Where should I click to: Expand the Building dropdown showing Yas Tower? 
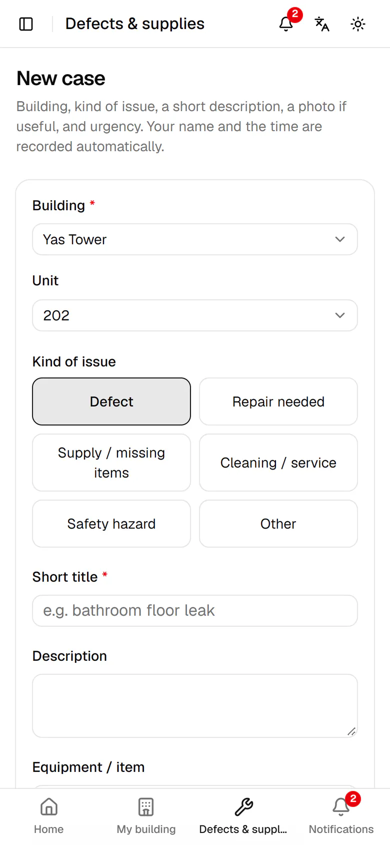coord(195,239)
